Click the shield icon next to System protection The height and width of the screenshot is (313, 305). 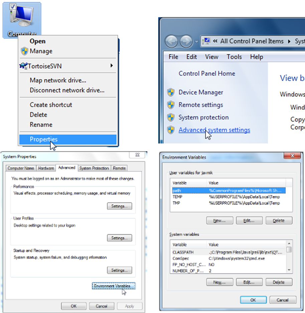point(171,117)
